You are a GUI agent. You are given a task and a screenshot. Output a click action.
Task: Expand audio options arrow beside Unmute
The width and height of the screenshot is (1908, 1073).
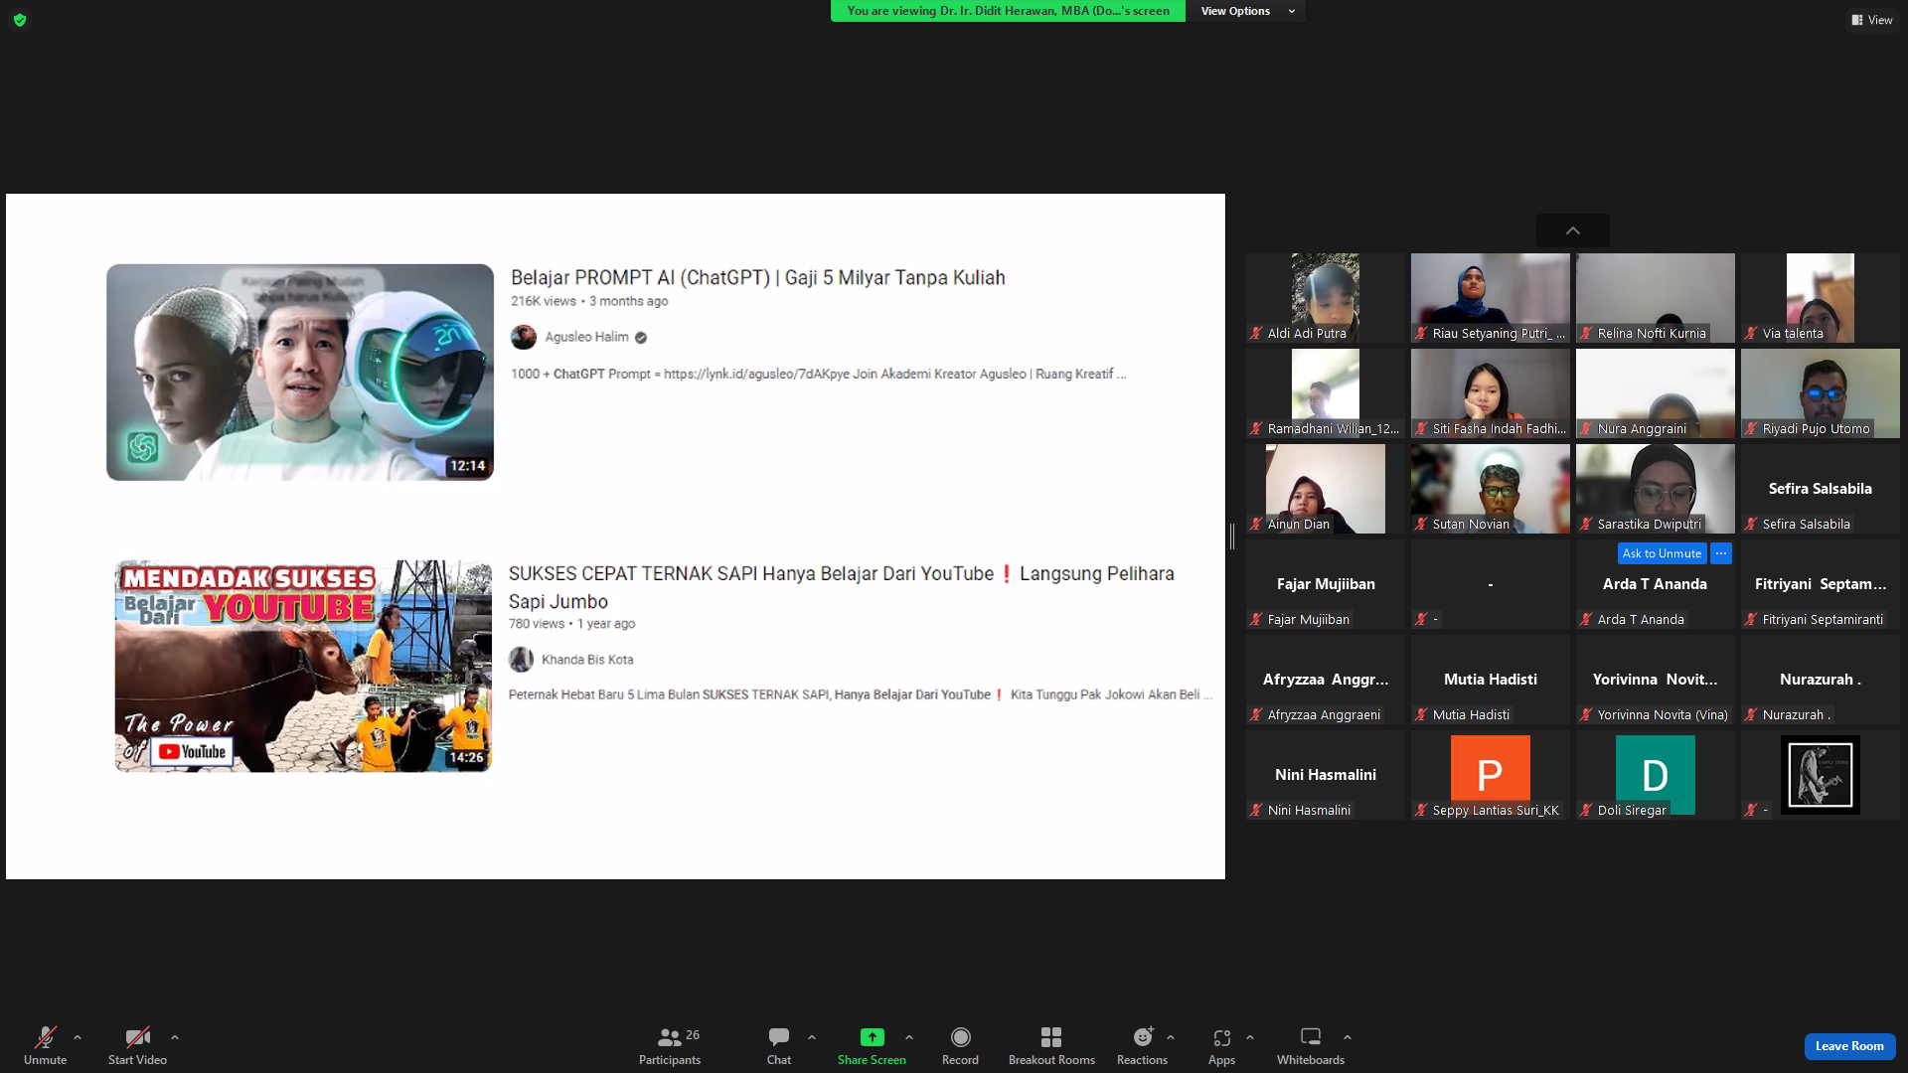point(78,1037)
